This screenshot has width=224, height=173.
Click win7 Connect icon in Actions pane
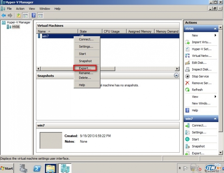pos(187,125)
